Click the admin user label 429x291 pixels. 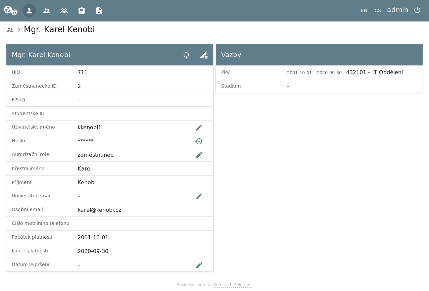pyautogui.click(x=397, y=10)
